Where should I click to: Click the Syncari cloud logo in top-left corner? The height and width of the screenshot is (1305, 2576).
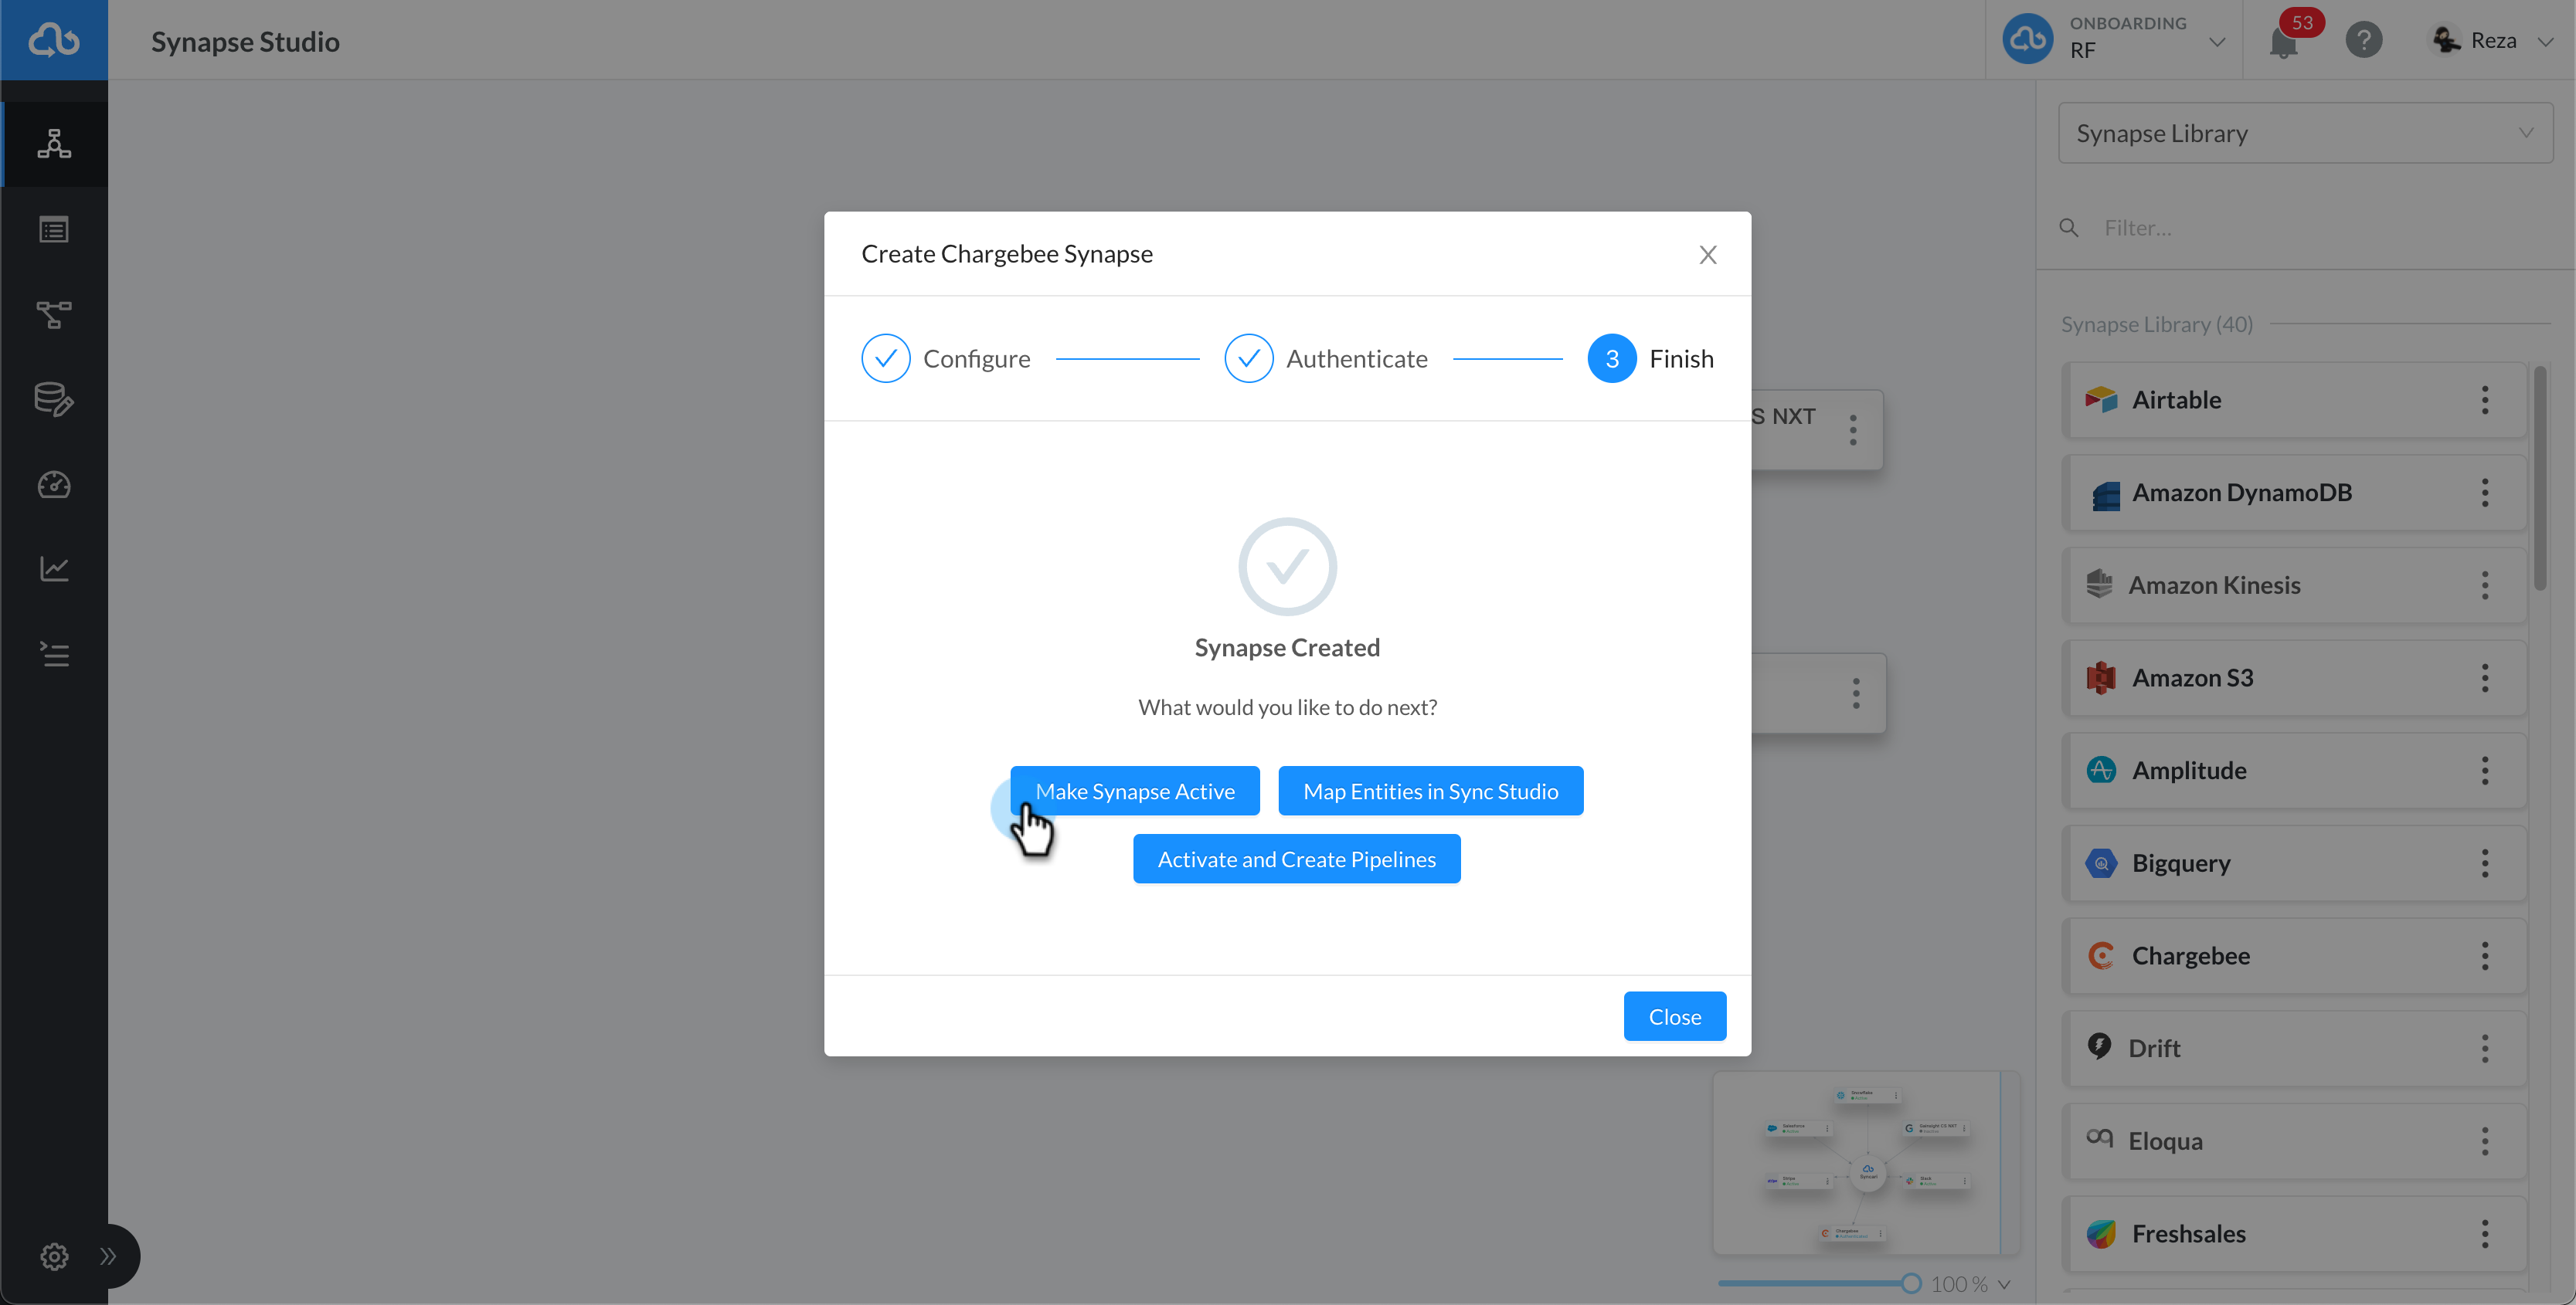coord(54,40)
